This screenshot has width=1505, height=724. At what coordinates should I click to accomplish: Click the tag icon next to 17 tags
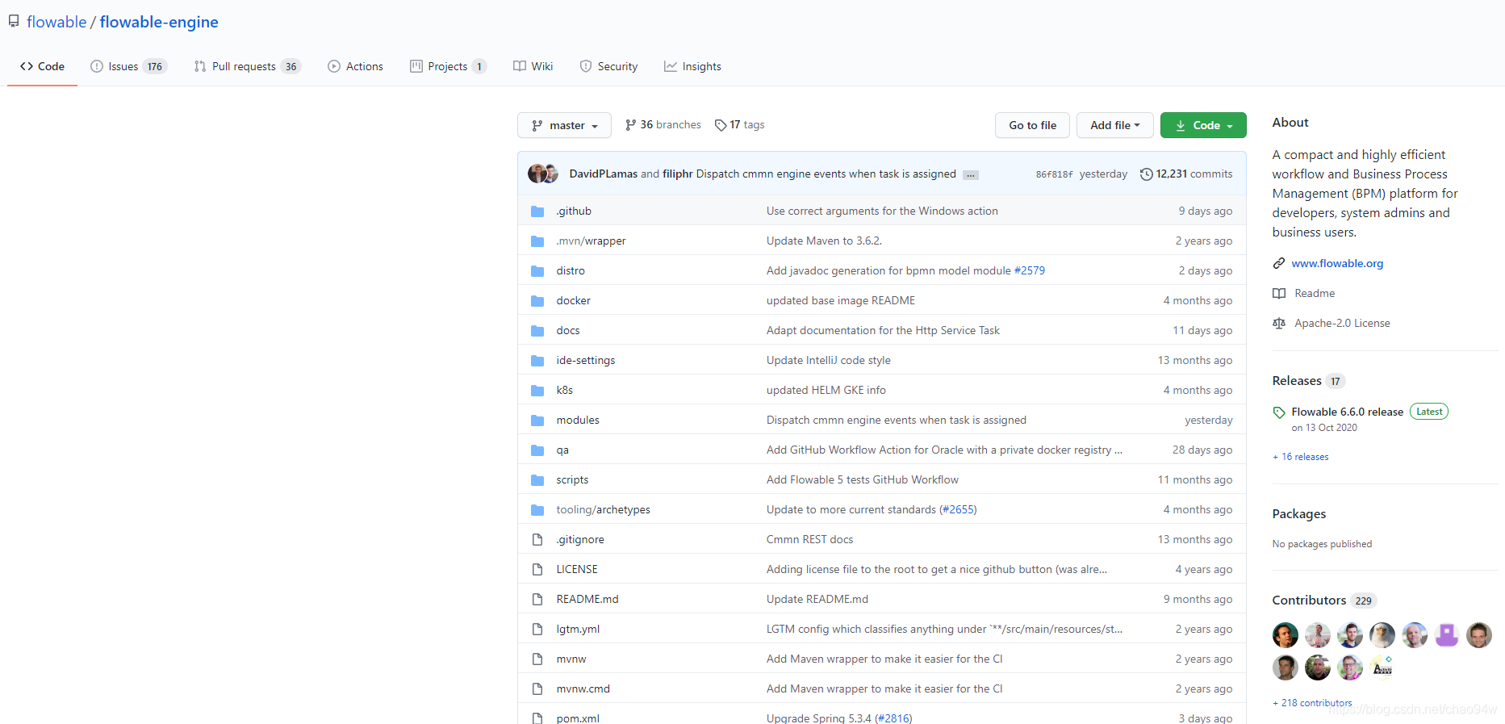point(721,125)
